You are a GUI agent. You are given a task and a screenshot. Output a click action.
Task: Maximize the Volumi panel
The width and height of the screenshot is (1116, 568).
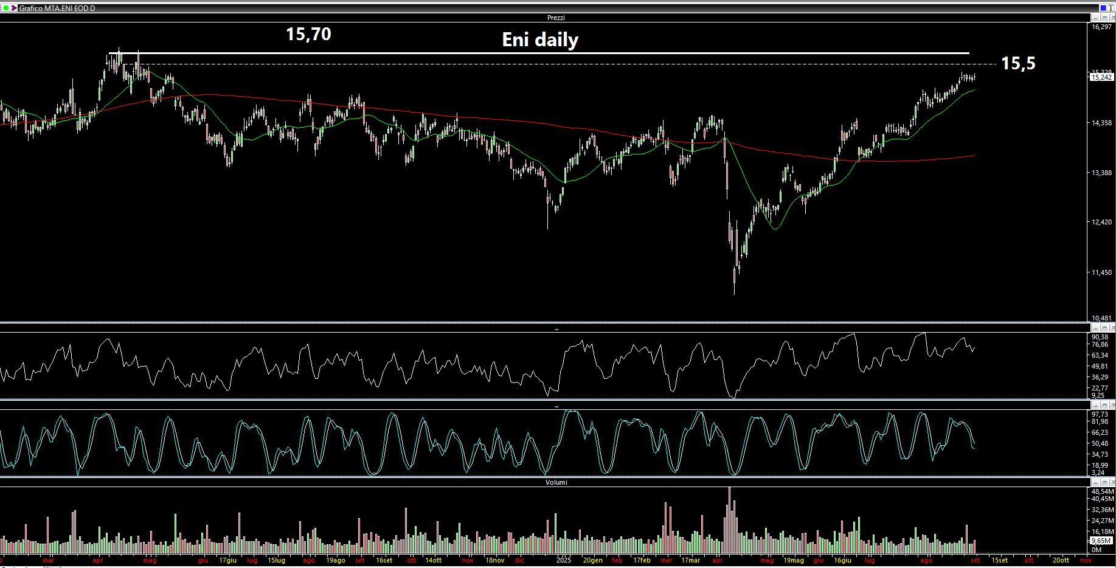point(1104,482)
